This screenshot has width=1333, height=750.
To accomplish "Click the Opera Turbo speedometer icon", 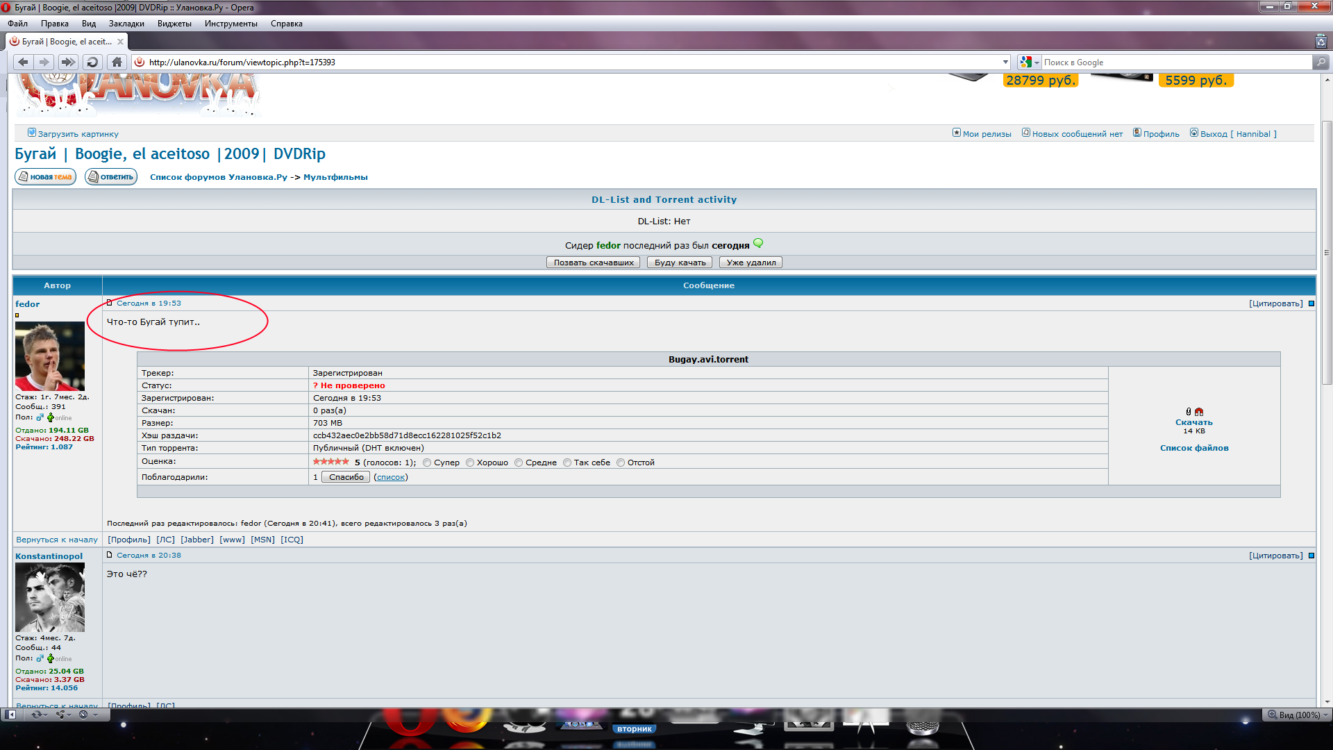I will click(84, 715).
